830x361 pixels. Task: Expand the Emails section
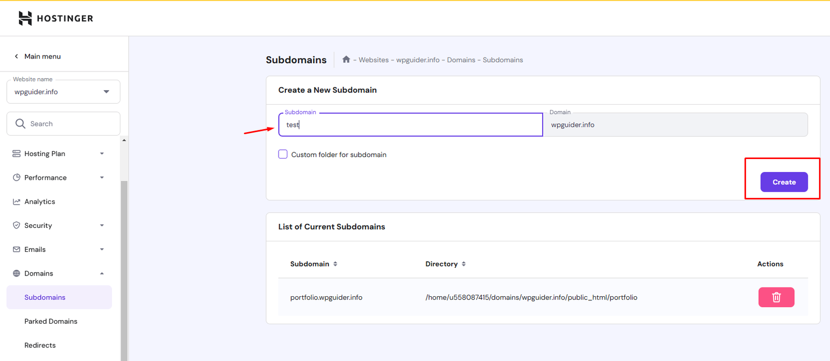(x=102, y=249)
